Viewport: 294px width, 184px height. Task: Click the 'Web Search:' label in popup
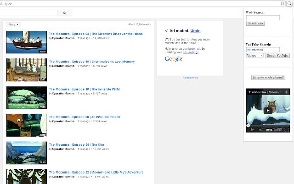(x=255, y=12)
